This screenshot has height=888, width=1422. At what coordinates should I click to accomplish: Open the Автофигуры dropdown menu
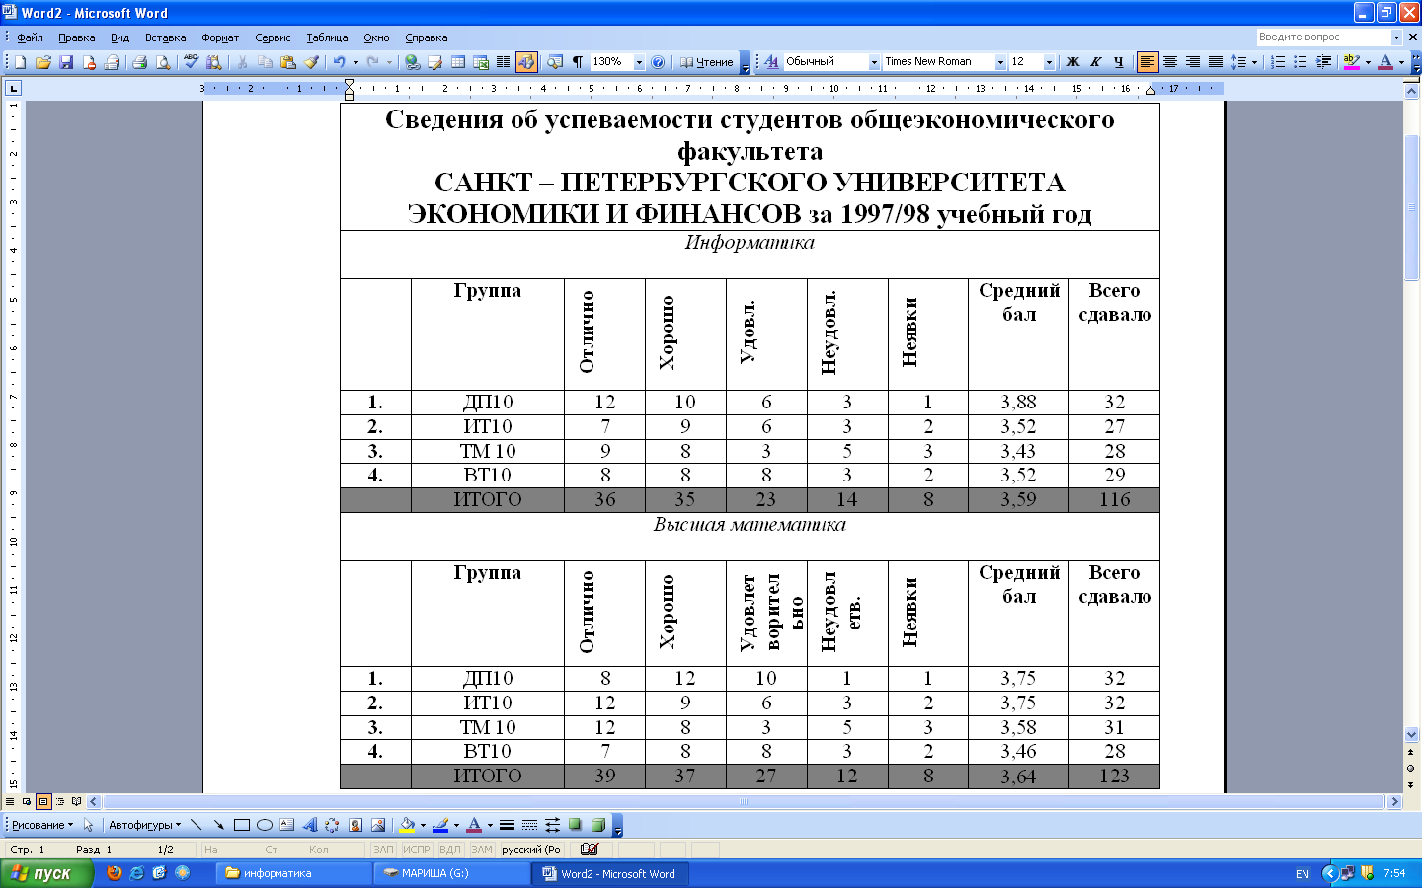[144, 825]
